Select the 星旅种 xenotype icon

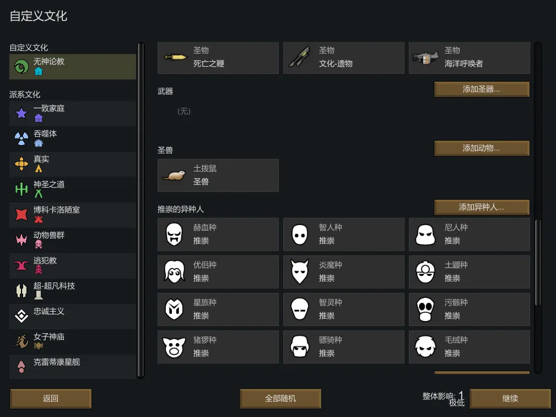click(x=174, y=309)
